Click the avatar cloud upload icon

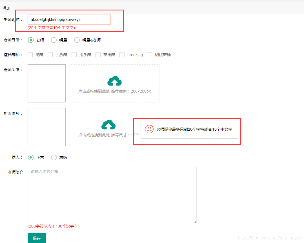(x=114, y=81)
